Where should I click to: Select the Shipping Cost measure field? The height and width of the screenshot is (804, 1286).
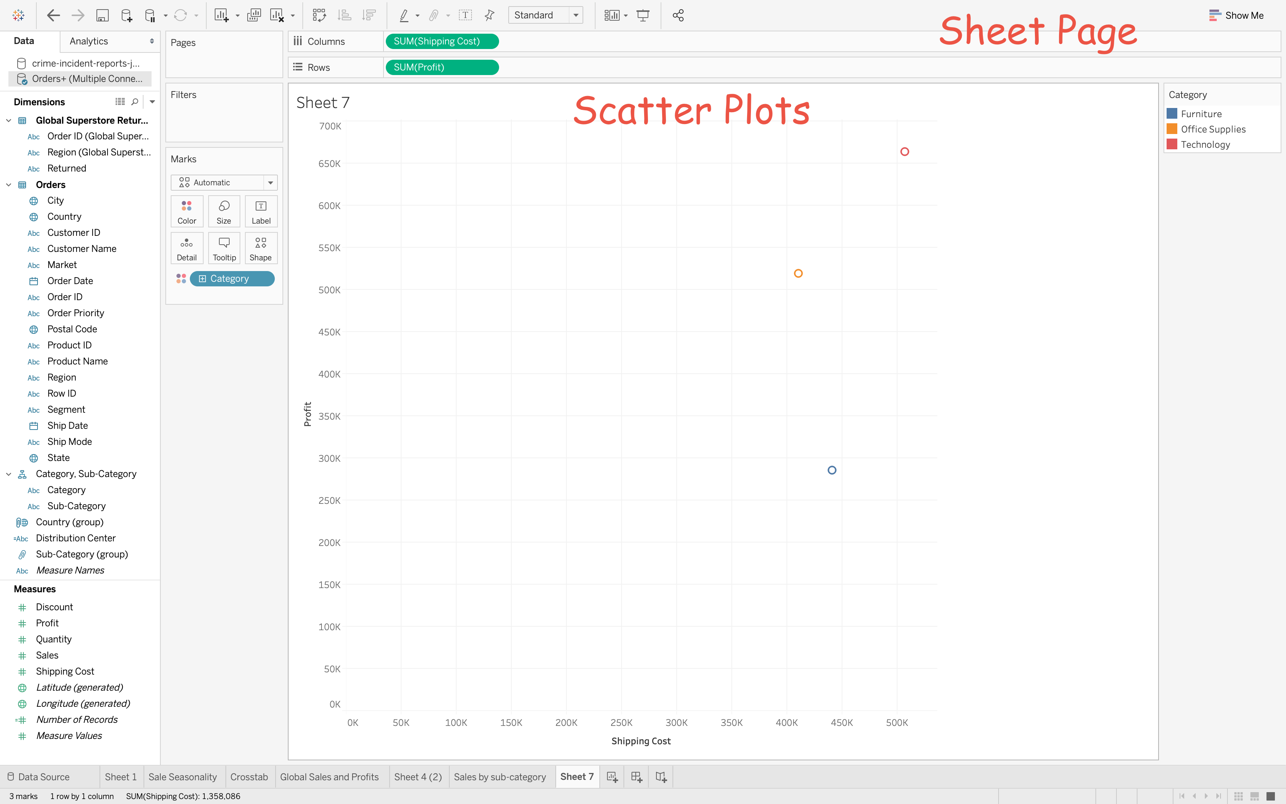pyautogui.click(x=65, y=671)
